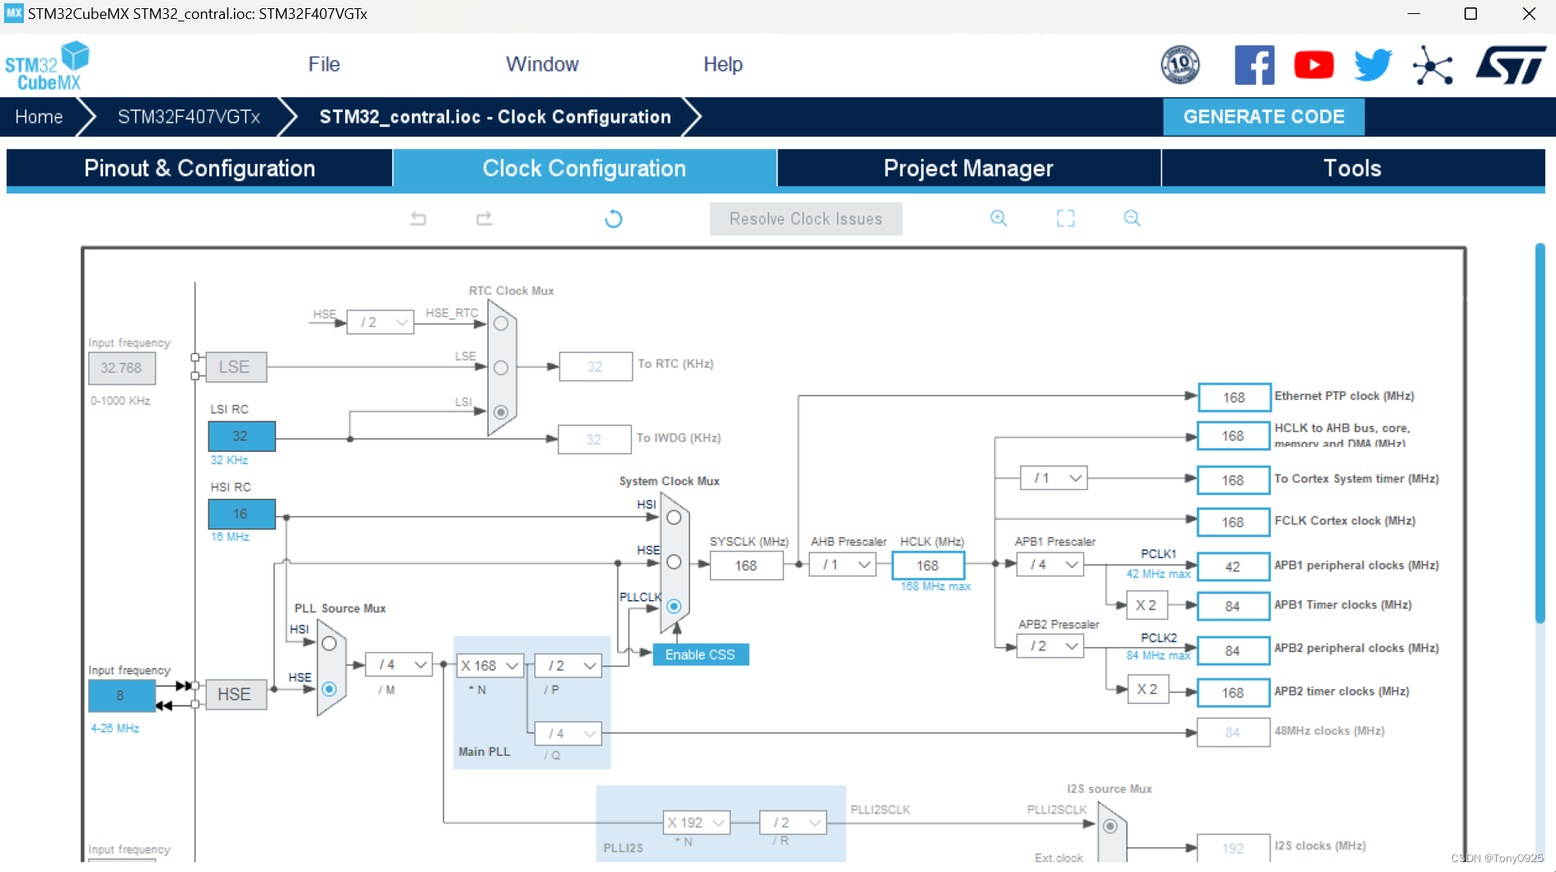Screen dimensions: 1556x872
Task: Click the fit-to-screen icon
Action: [1066, 218]
